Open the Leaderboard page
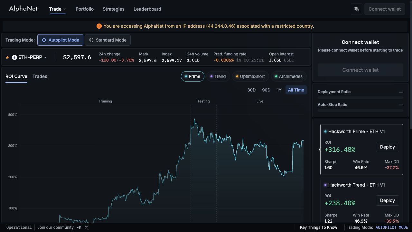 point(147,9)
